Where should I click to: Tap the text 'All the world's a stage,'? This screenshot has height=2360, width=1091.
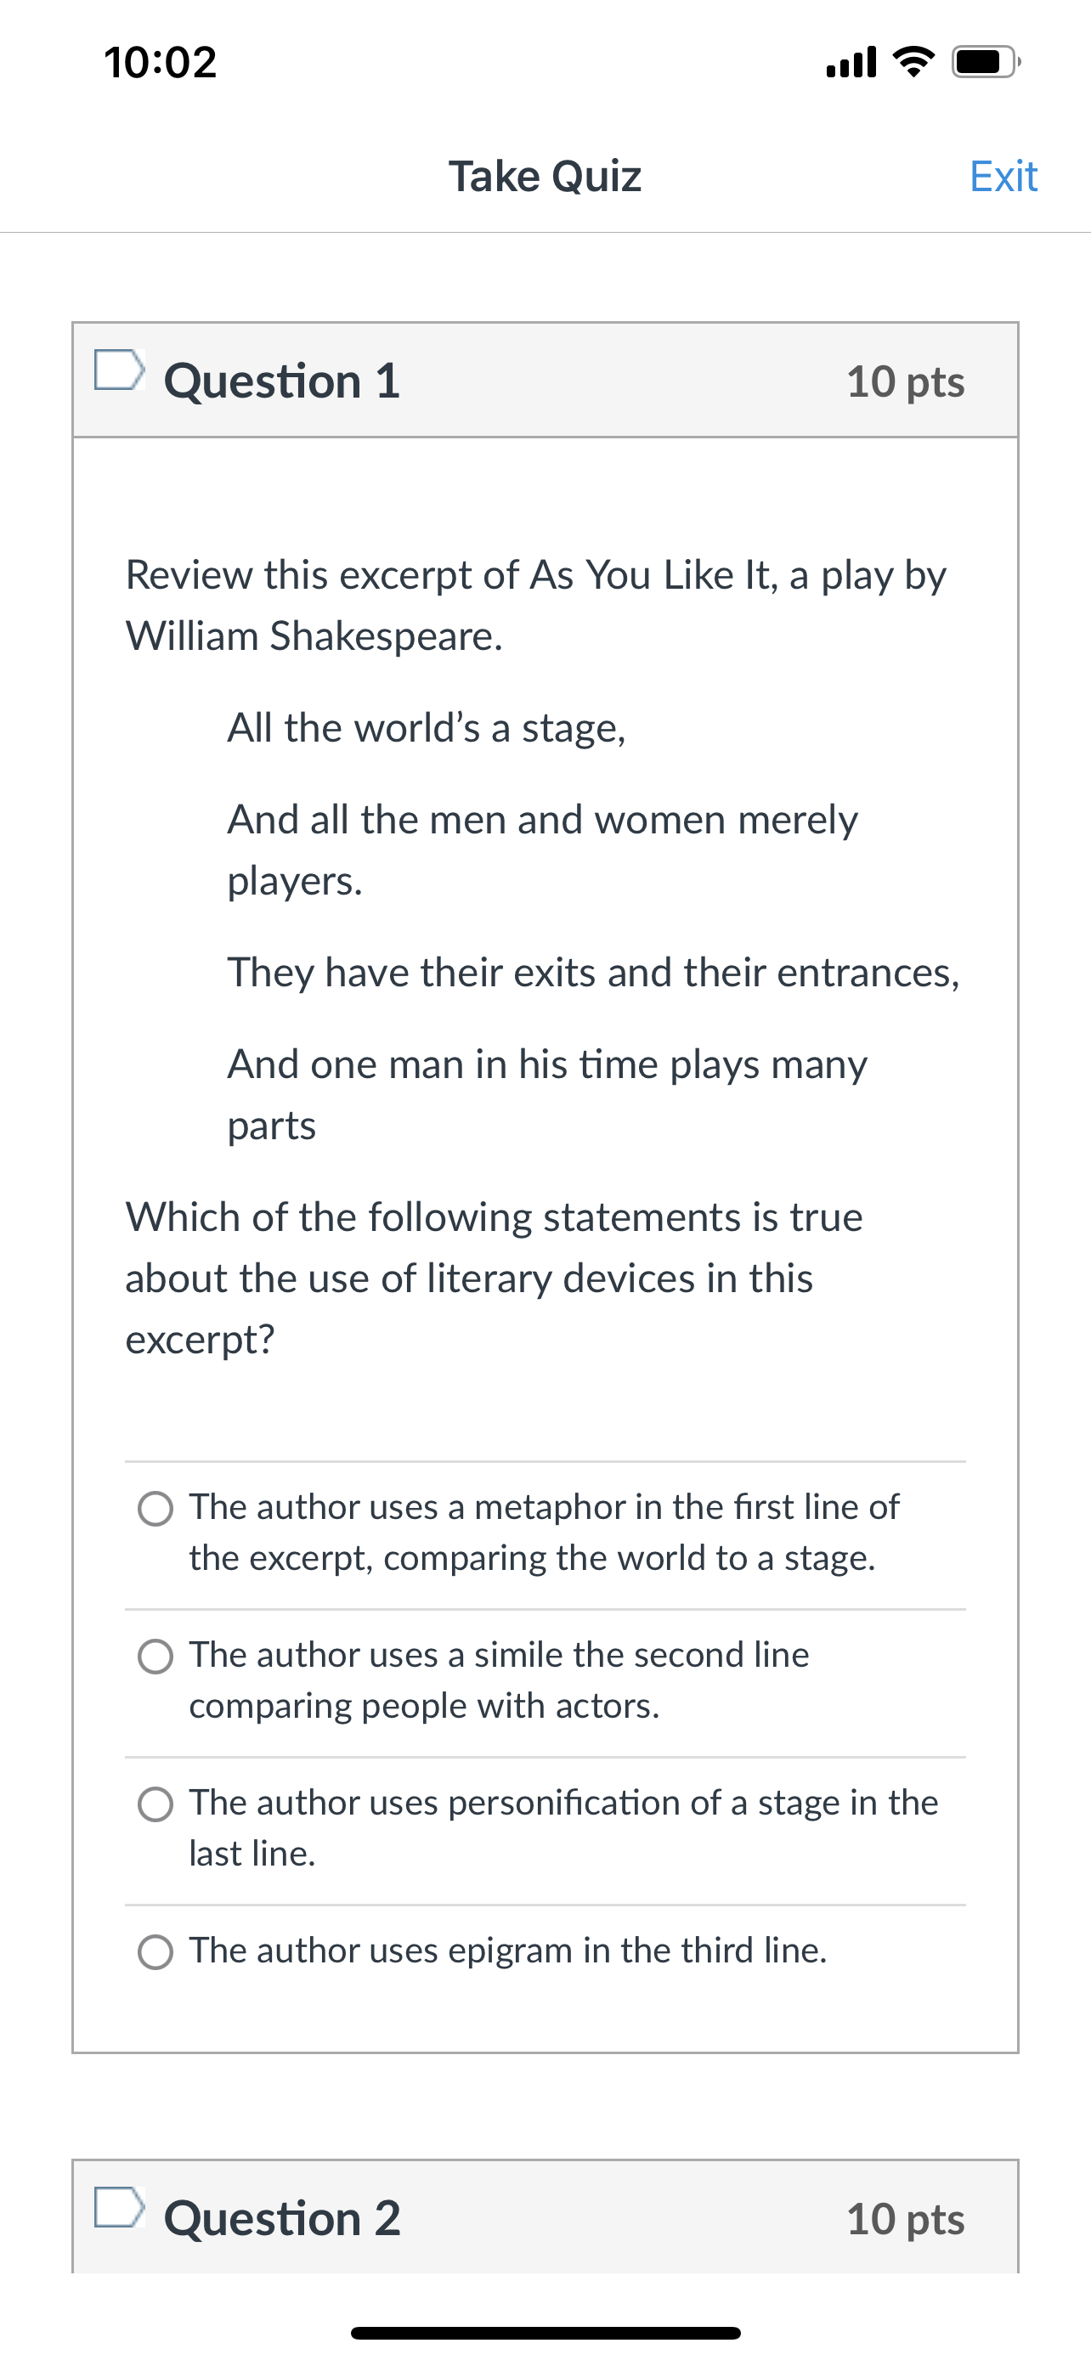427,728
